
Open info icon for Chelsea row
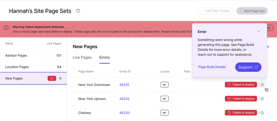[x=262, y=113]
